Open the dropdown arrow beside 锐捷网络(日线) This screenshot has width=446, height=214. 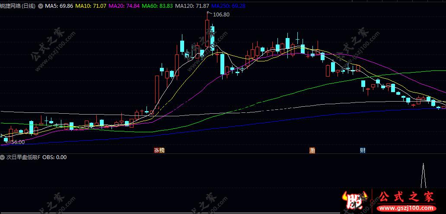40,6
